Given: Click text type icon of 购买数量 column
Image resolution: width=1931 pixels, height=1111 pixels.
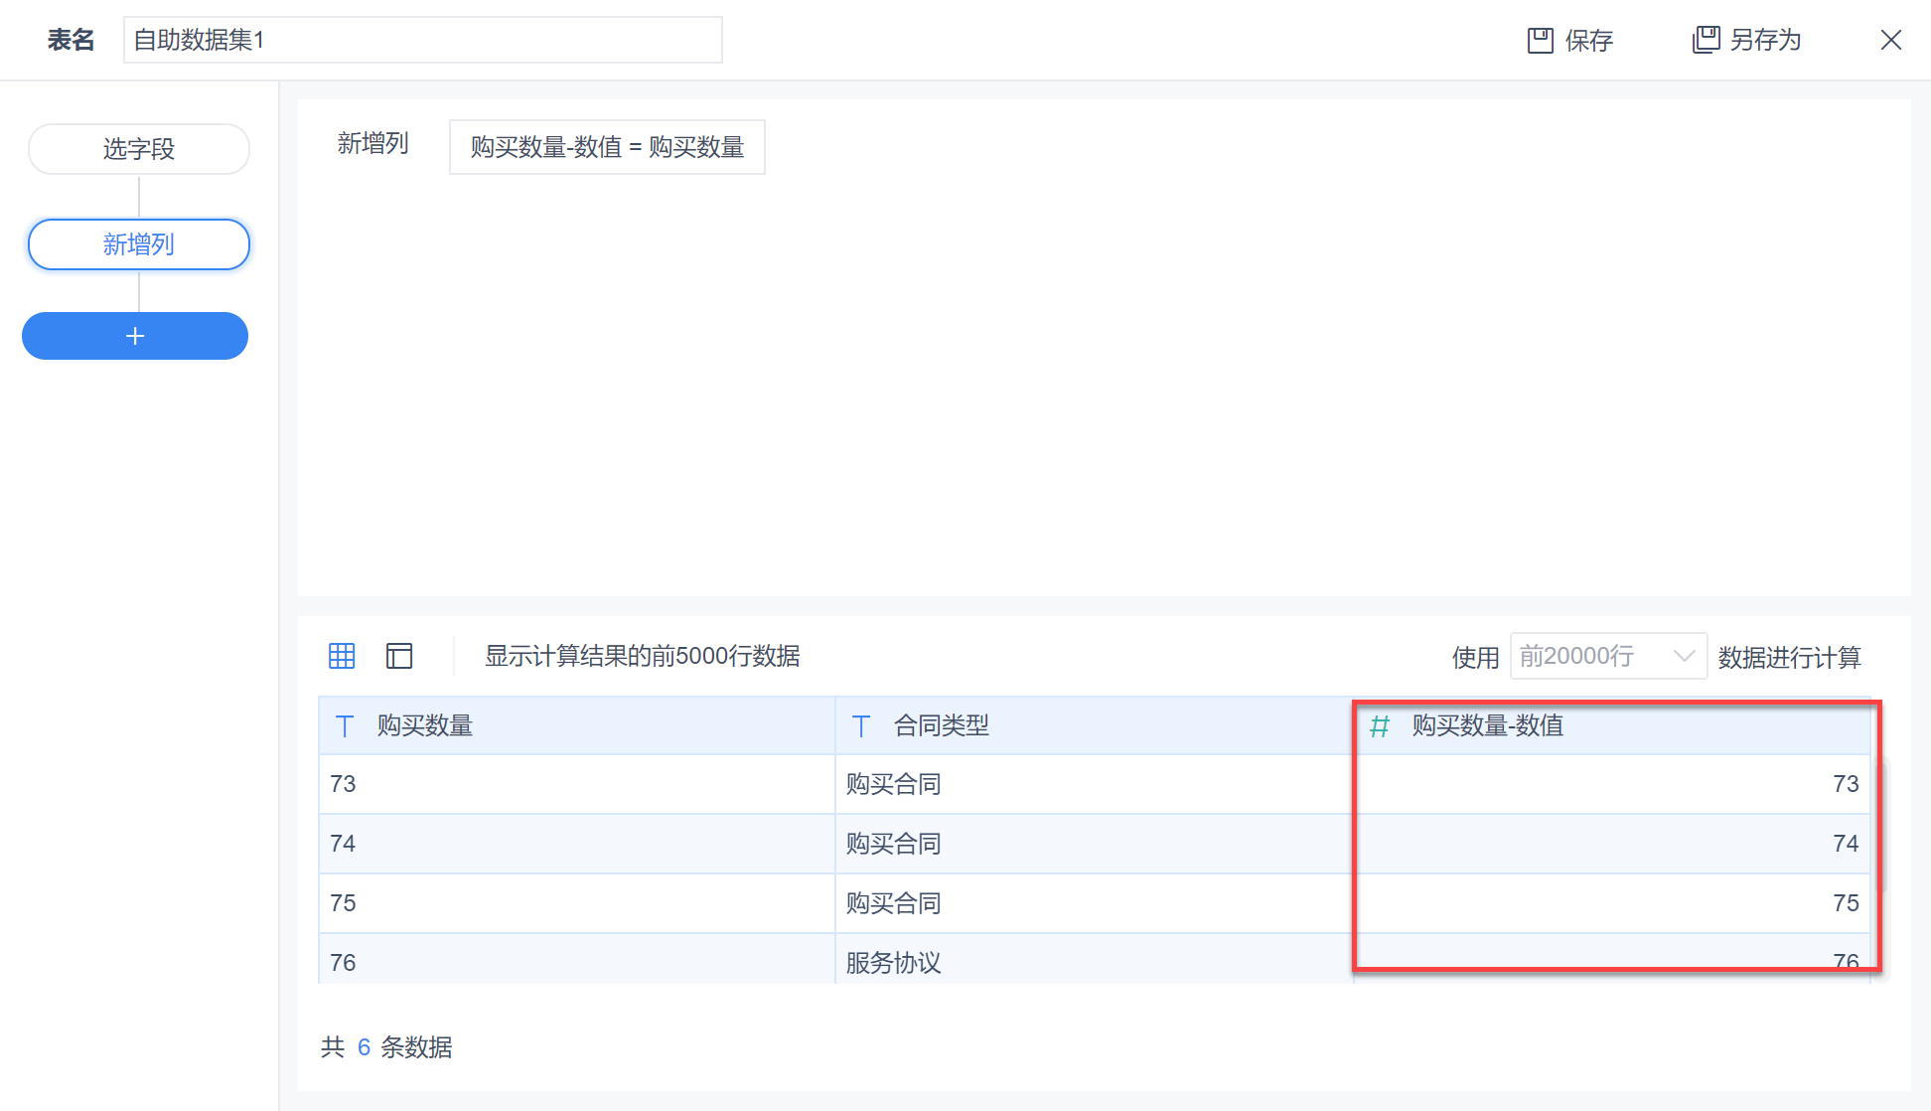Looking at the screenshot, I should 345,726.
